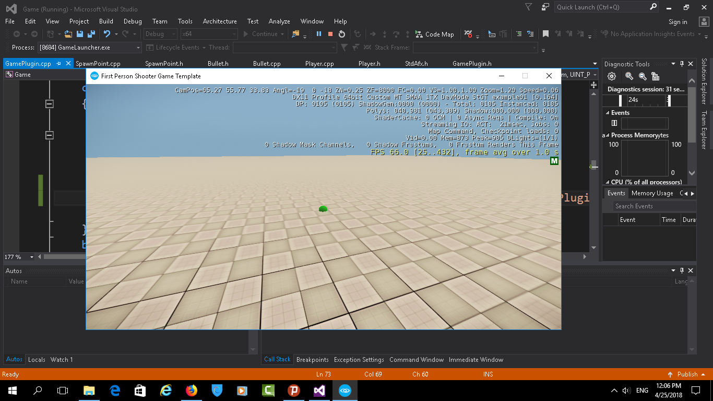The width and height of the screenshot is (713, 401).
Task: Click the feedback icon in title bar
Action: point(545,7)
